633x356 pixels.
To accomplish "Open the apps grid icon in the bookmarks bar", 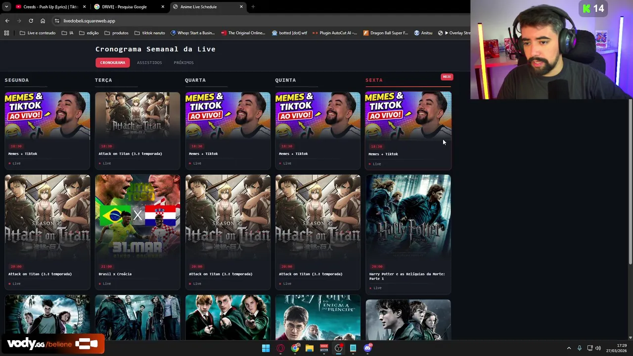I will tap(6, 33).
